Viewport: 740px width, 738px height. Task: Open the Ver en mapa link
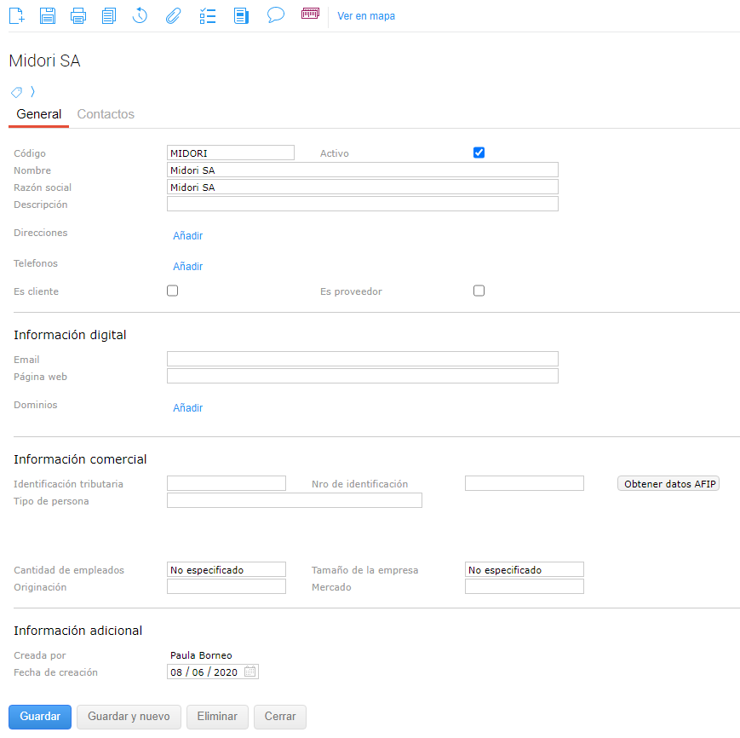tap(366, 16)
